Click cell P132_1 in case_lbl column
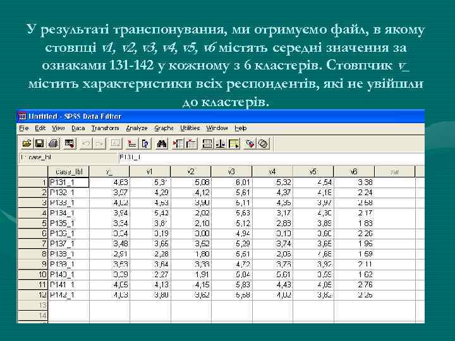 [x=69, y=193]
